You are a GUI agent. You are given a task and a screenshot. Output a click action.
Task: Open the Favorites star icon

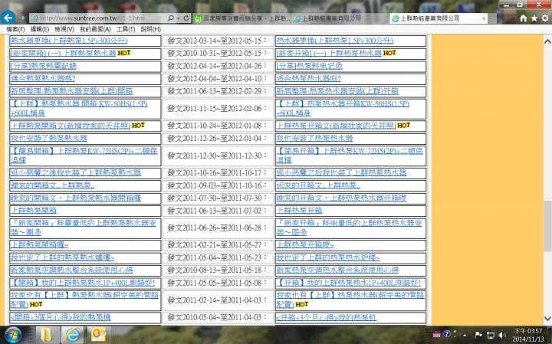pyautogui.click(x=534, y=18)
